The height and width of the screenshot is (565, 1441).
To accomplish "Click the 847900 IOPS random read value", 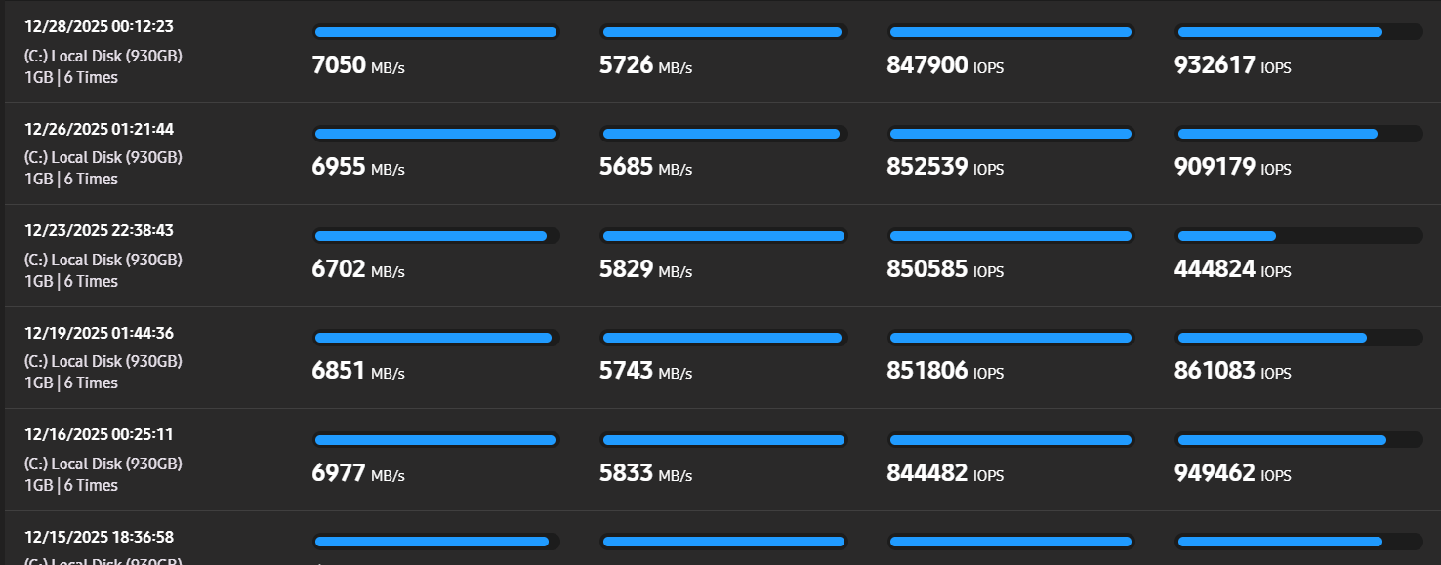I will tap(945, 66).
